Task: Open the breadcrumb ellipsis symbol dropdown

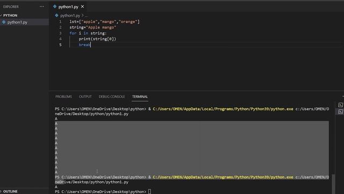Action: click(86, 16)
